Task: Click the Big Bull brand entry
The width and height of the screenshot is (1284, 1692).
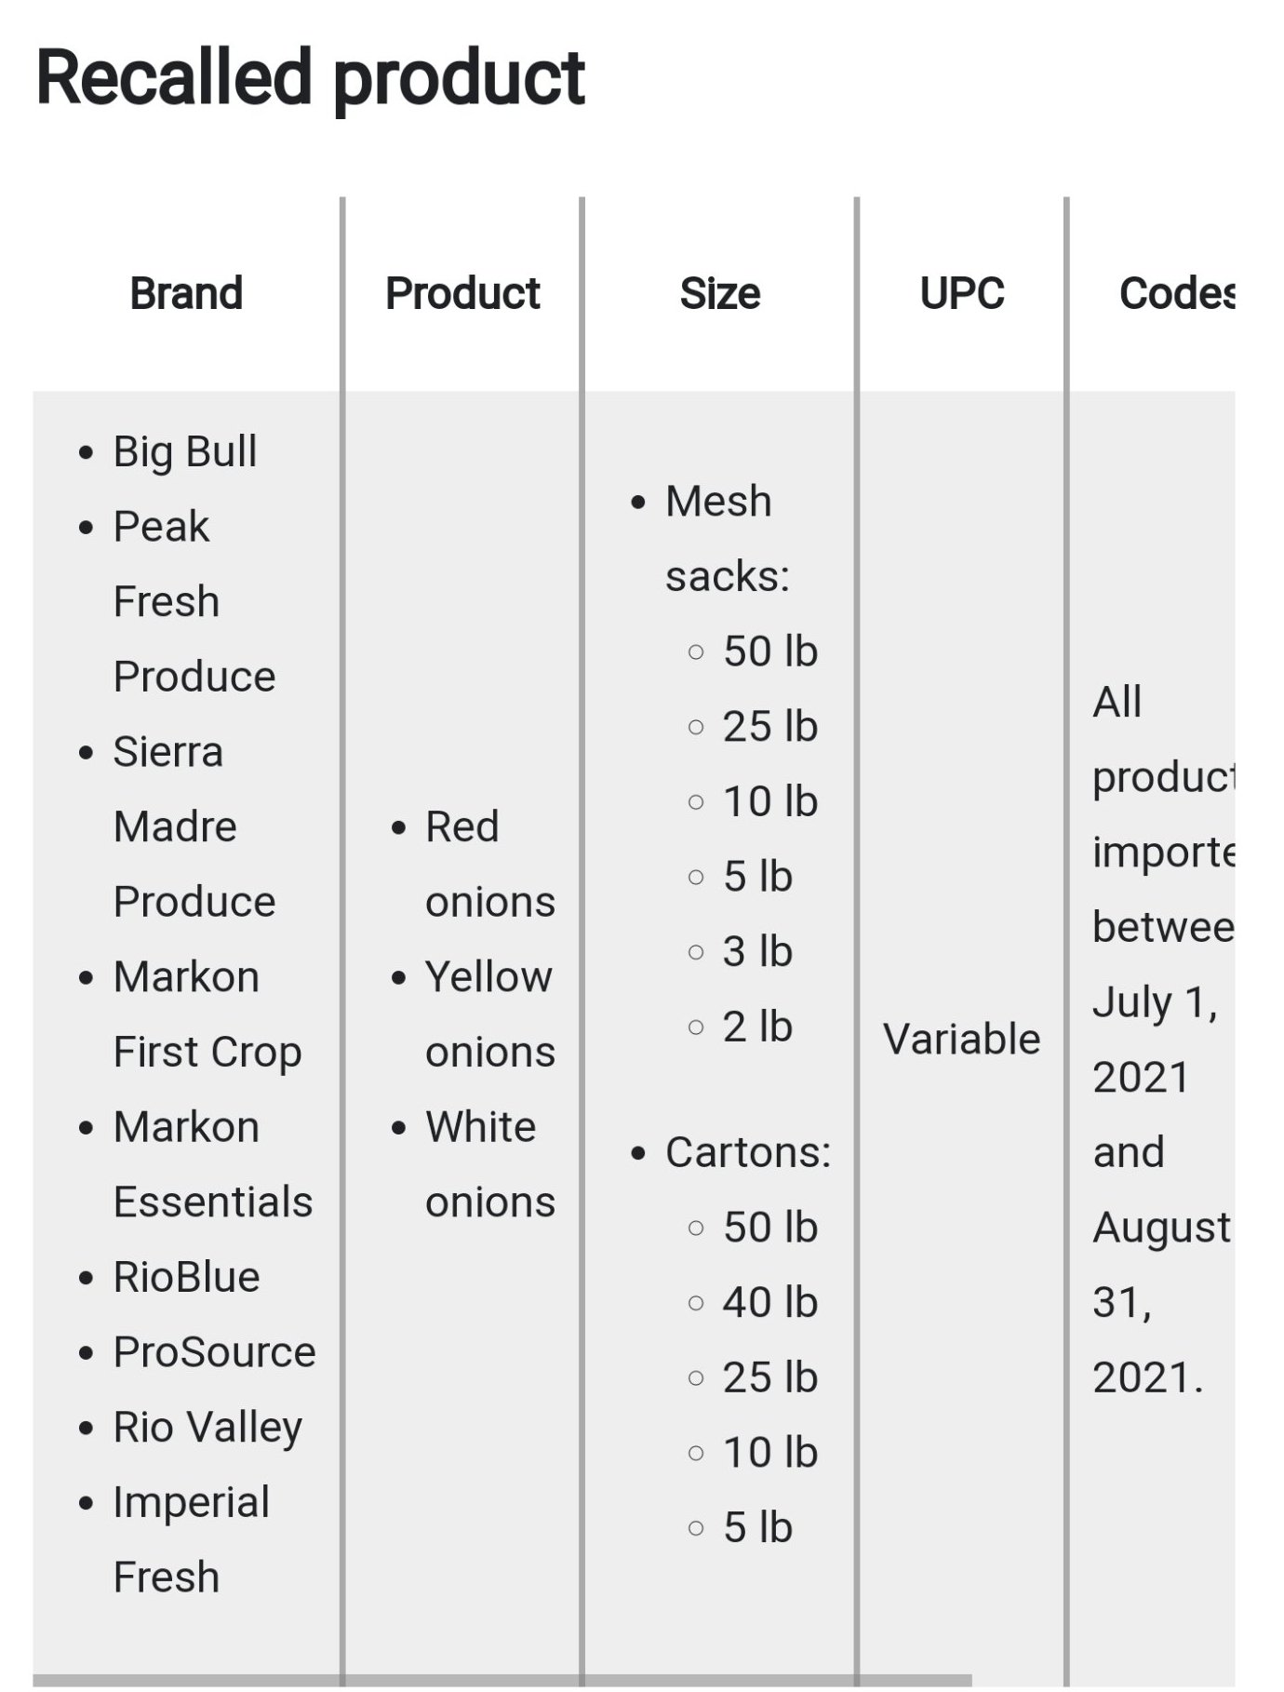Action: point(184,452)
